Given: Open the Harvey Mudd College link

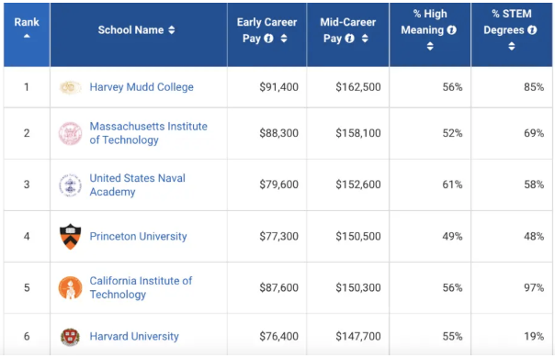Looking at the screenshot, I should tap(142, 87).
